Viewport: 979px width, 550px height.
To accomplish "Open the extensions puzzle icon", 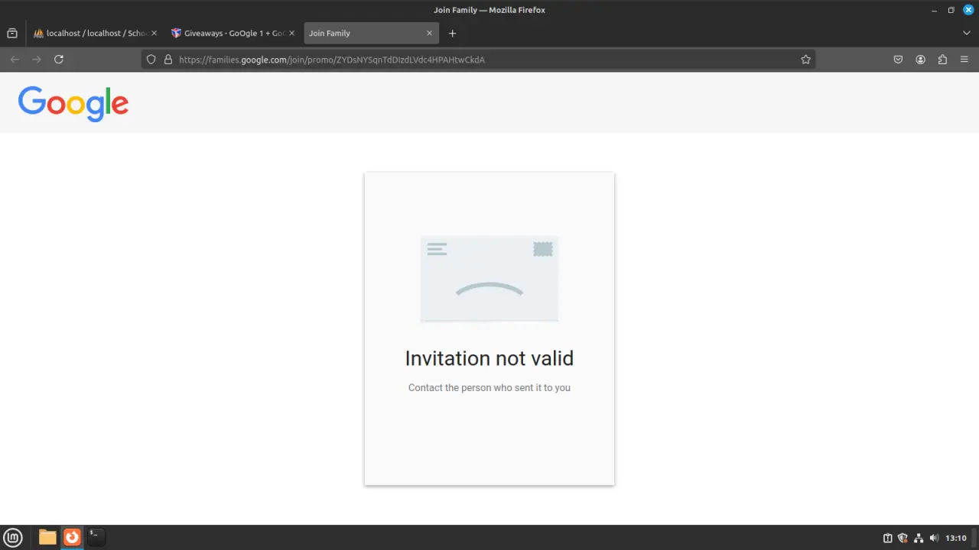I will coord(942,60).
